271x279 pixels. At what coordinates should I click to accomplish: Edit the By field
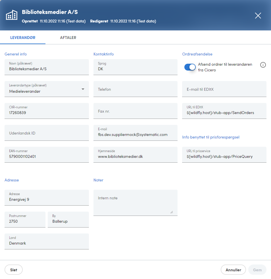(x=68, y=219)
